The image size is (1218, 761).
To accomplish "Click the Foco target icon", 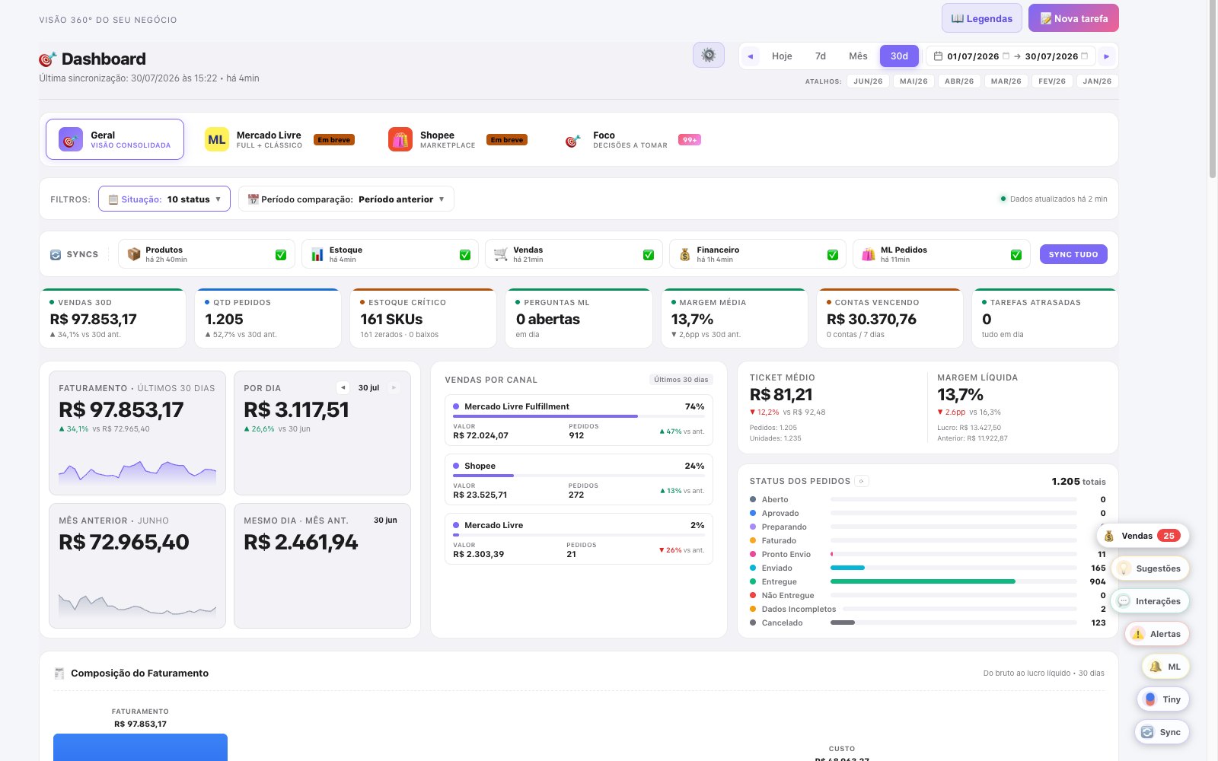I will pyautogui.click(x=572, y=140).
